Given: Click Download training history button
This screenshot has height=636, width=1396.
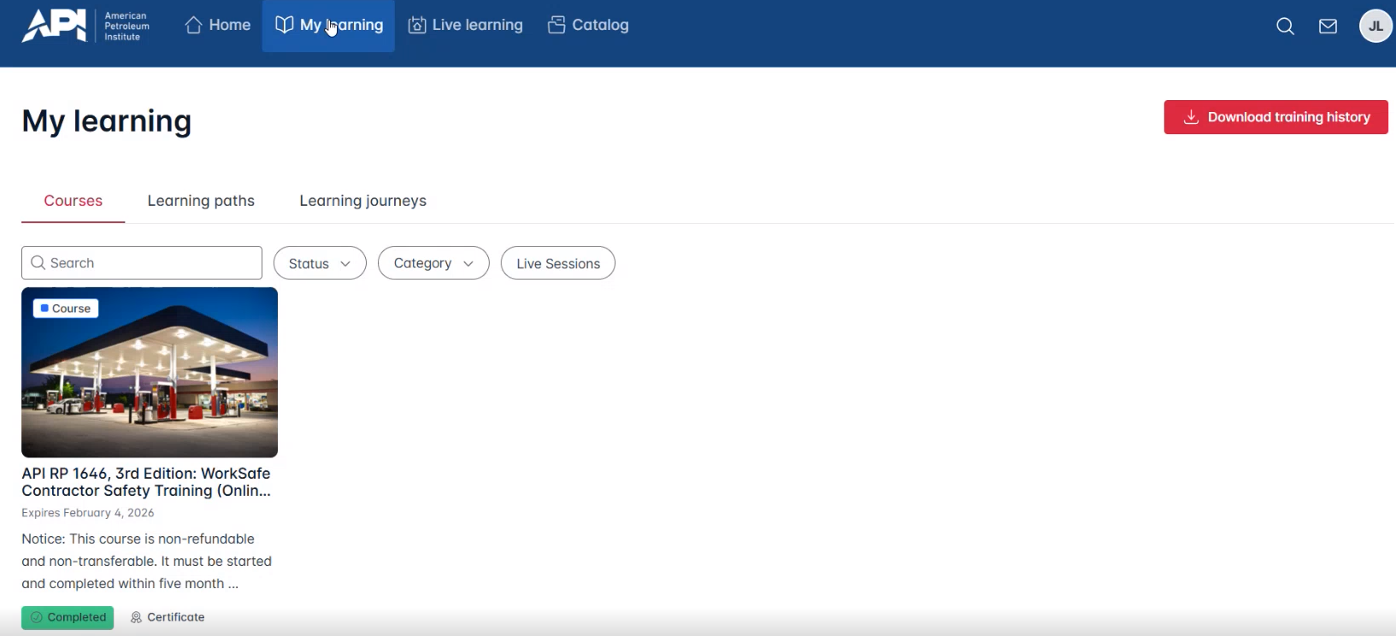Looking at the screenshot, I should (1275, 117).
